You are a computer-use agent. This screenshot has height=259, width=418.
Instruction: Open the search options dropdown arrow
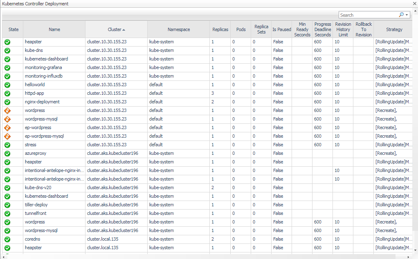tap(407, 15)
